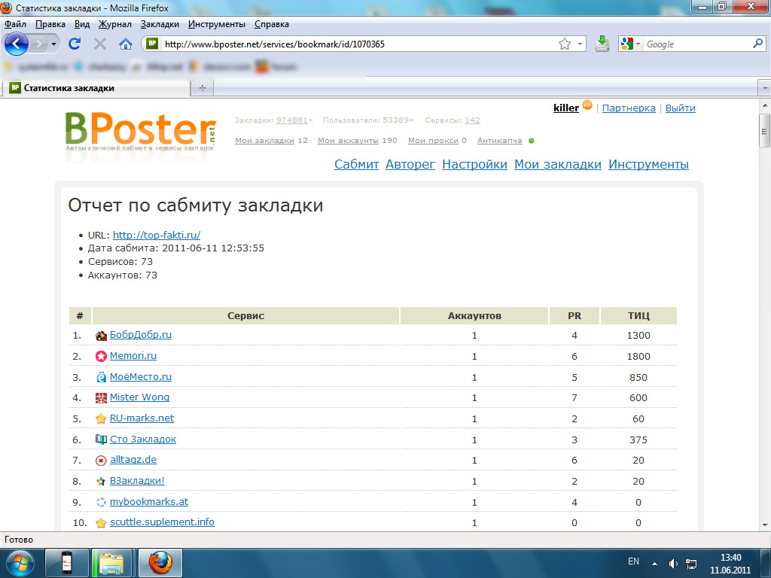Open Мои закладки small stats link
This screenshot has width=771, height=578.
point(264,141)
